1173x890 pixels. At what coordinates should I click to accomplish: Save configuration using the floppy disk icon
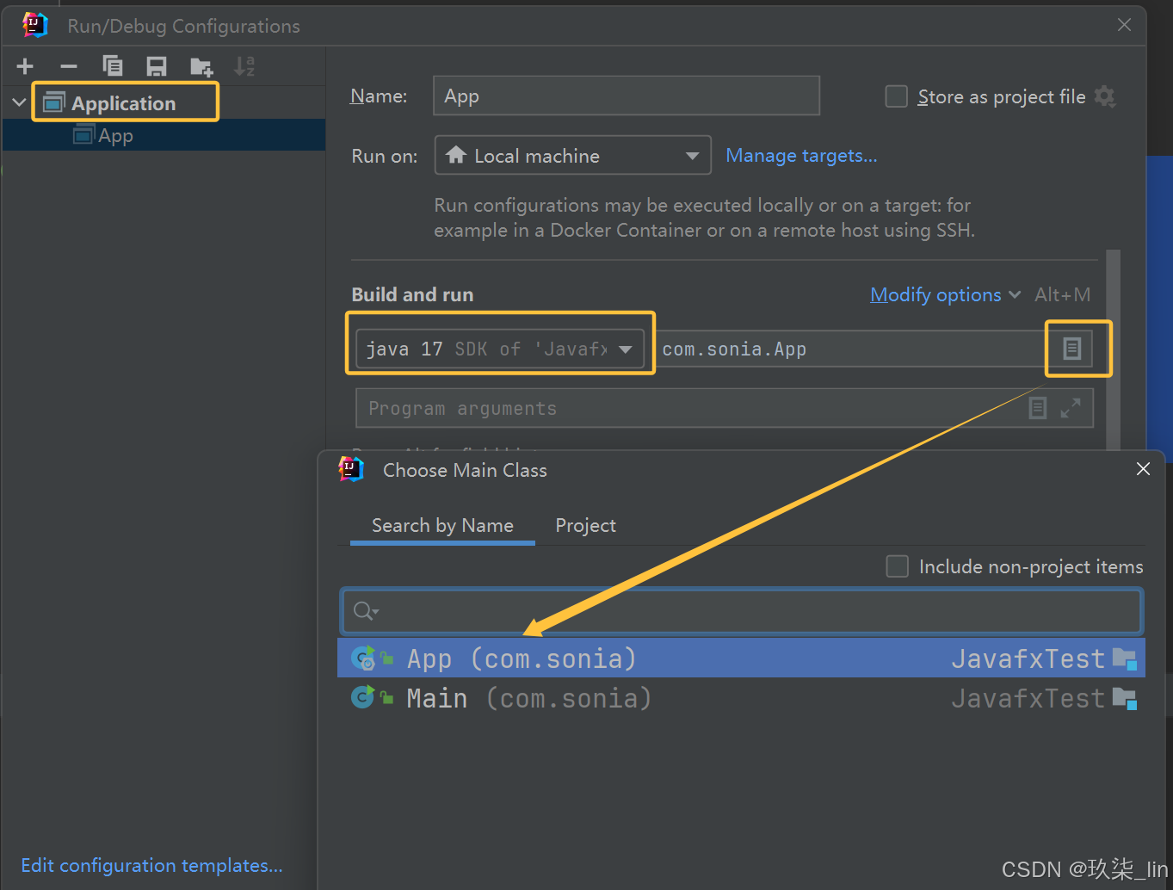click(157, 66)
